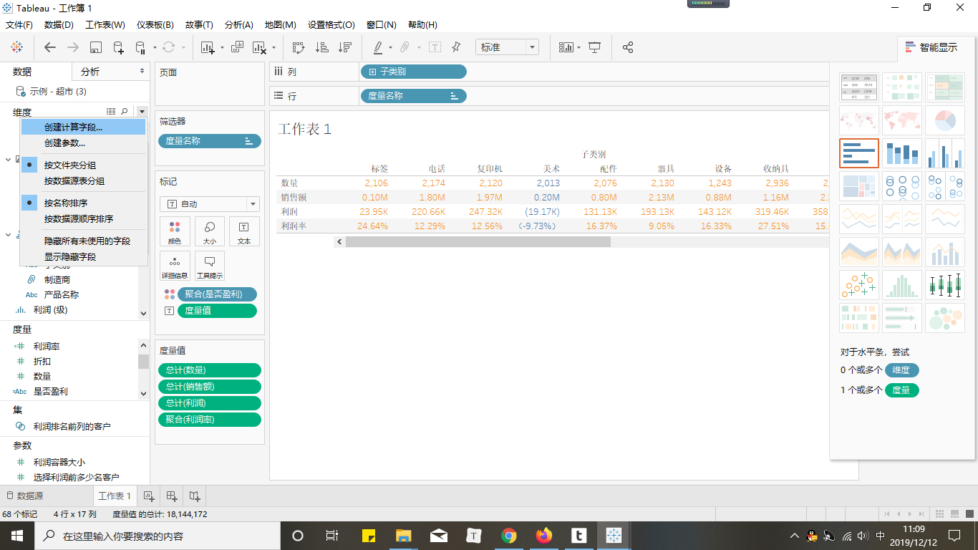Click the 智能显示 Show Me button

pyautogui.click(x=937, y=48)
